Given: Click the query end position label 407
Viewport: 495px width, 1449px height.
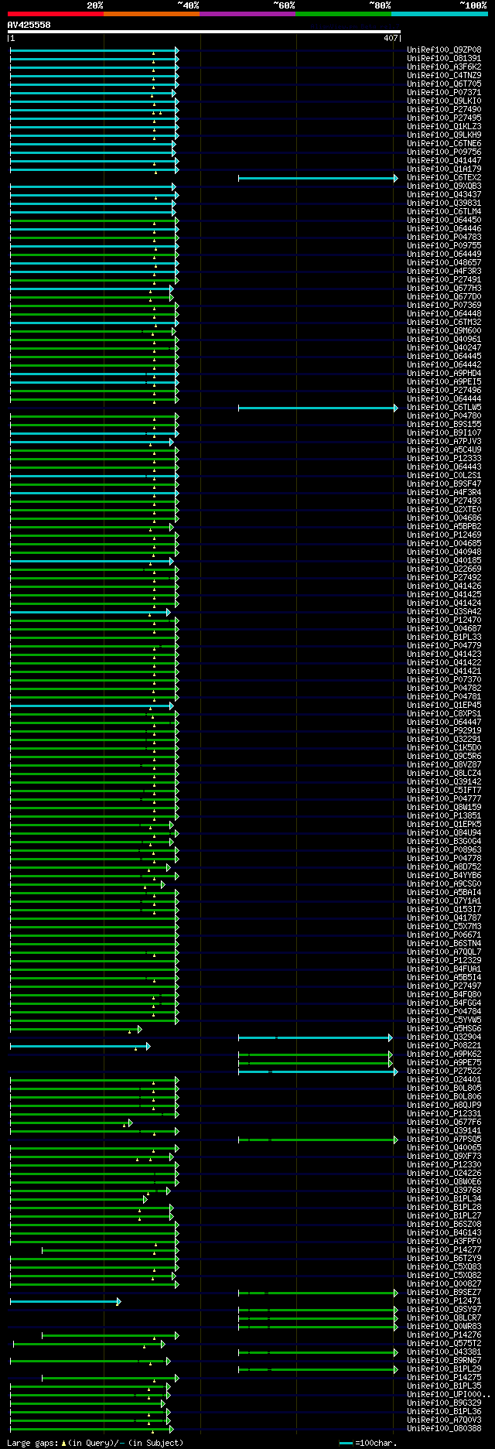Looking at the screenshot, I should point(391,38).
